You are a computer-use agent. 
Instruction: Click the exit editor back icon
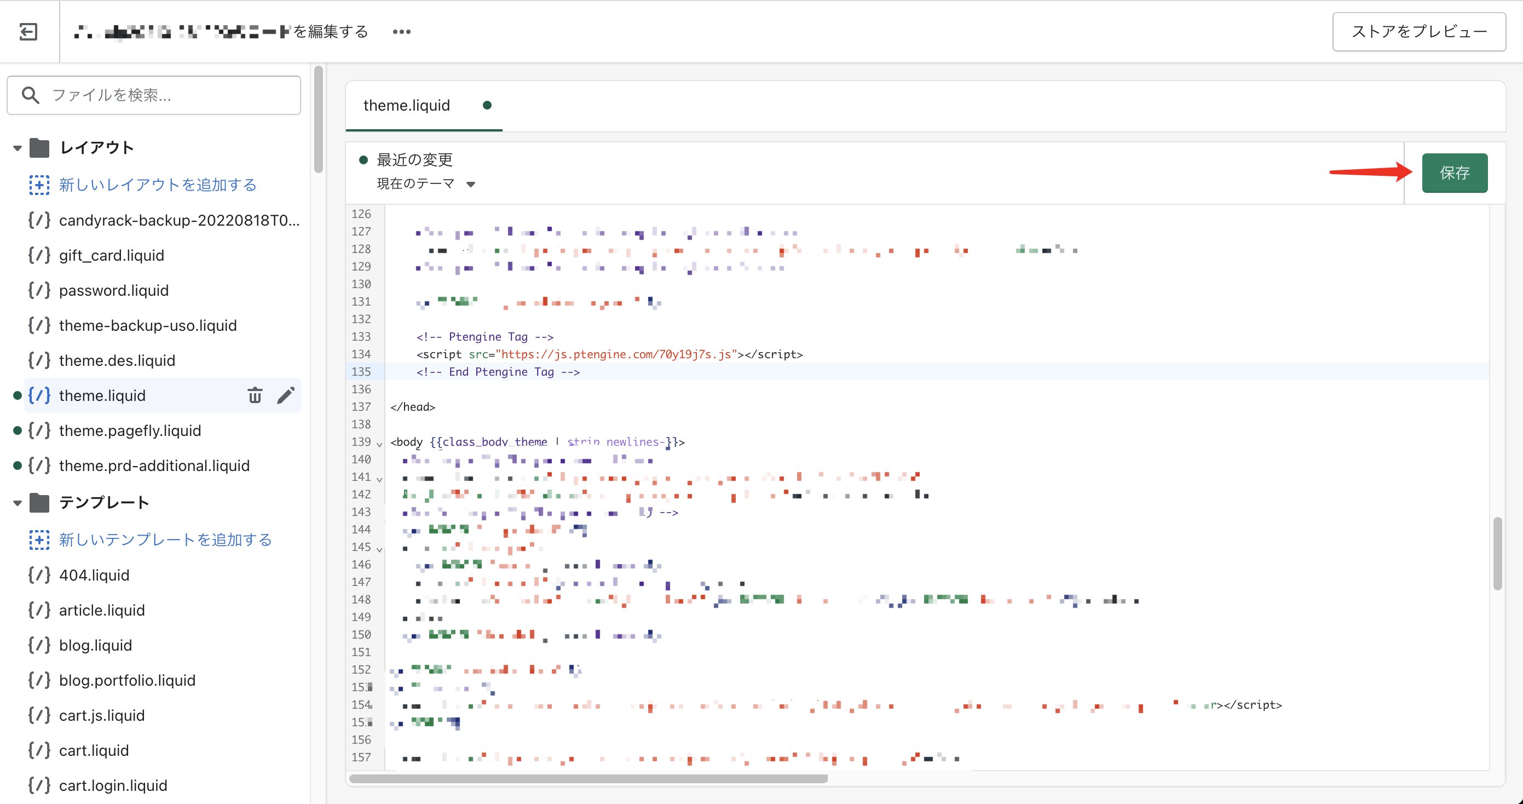tap(28, 31)
